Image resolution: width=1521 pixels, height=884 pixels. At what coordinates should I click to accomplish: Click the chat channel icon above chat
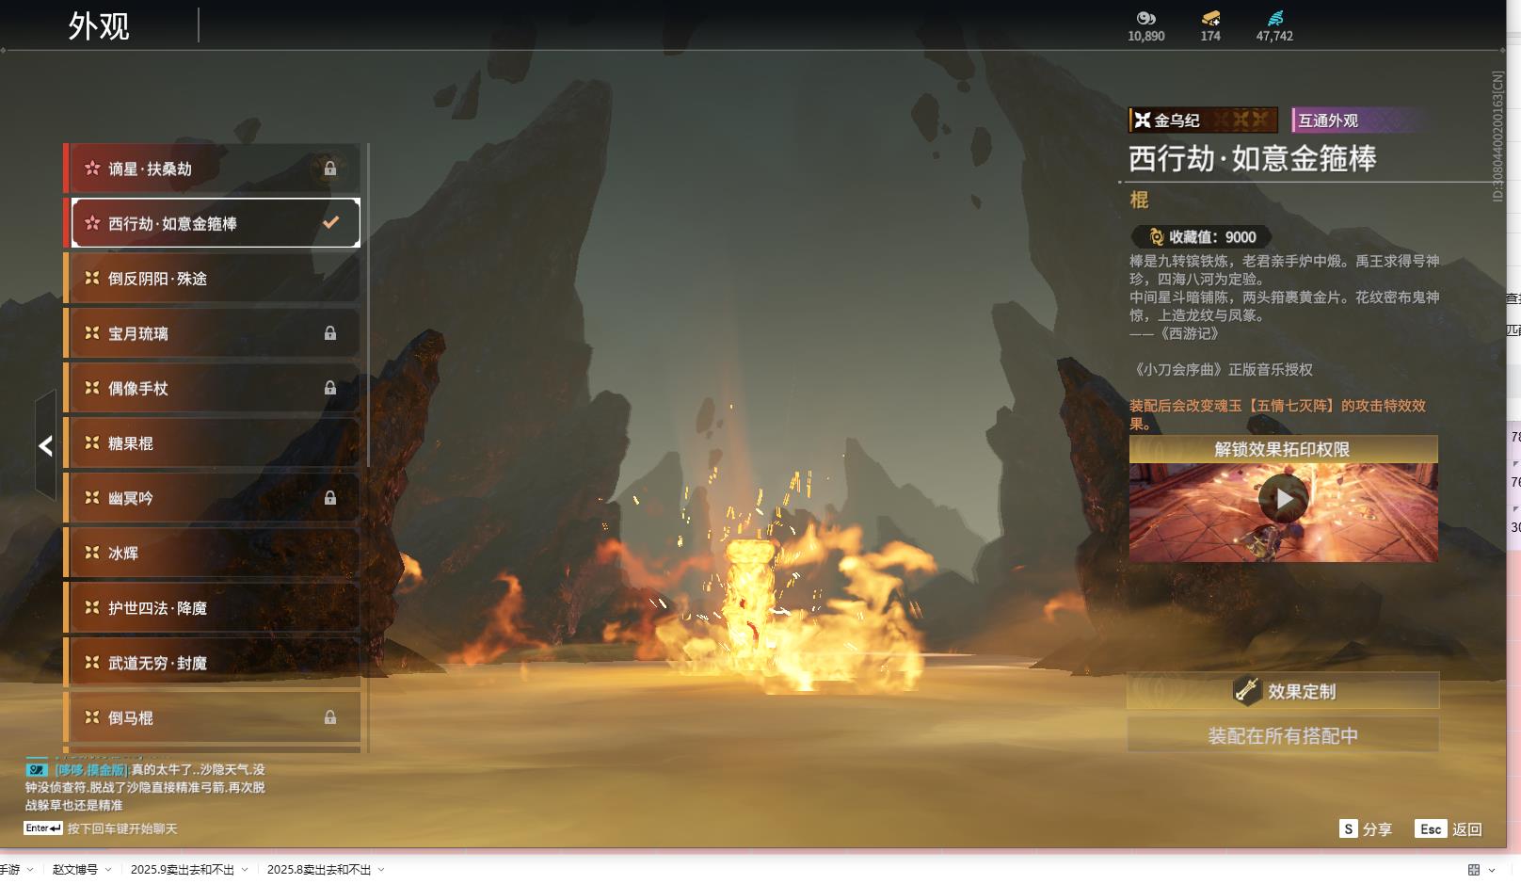pyautogui.click(x=37, y=769)
